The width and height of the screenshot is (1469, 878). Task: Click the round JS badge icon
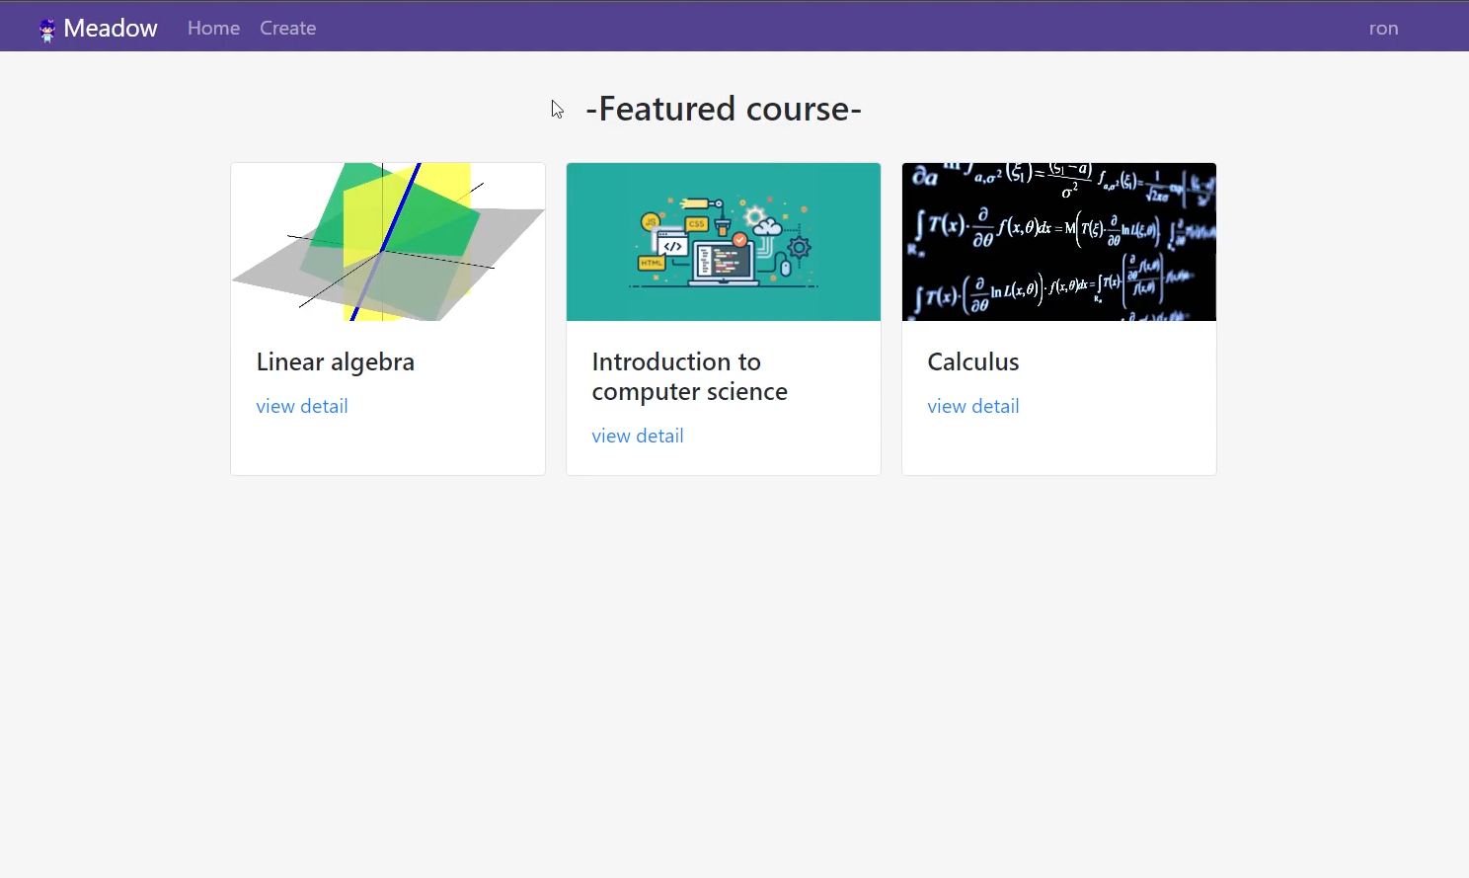click(651, 222)
